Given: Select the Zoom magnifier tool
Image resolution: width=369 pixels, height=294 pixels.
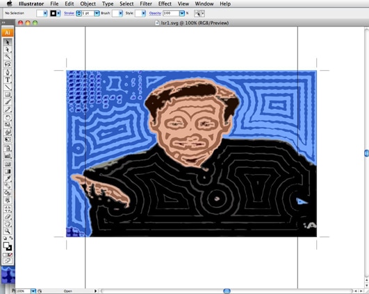Looking at the screenshot, I should point(8,231).
